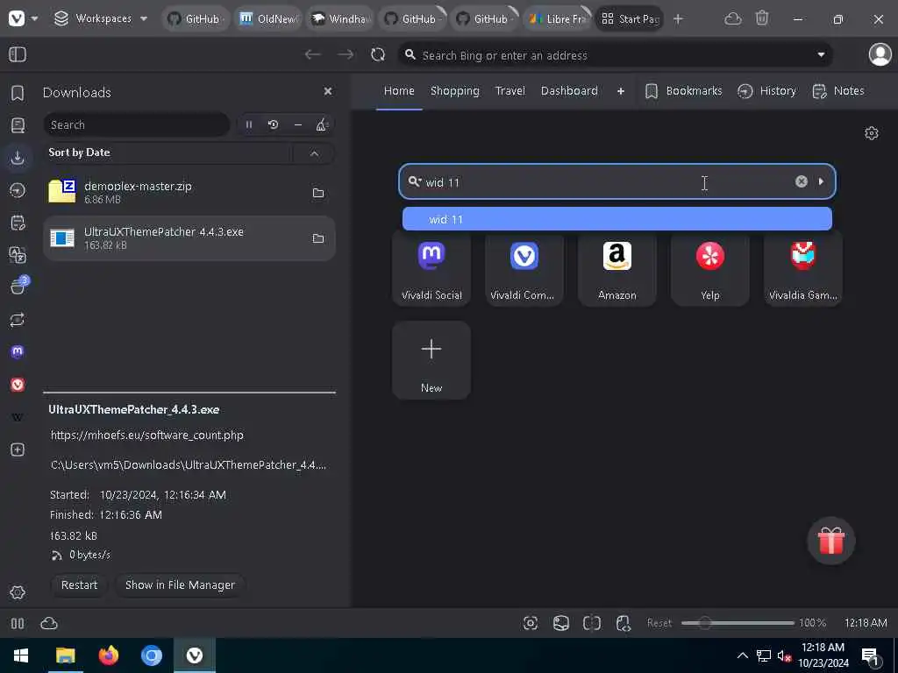Image resolution: width=898 pixels, height=673 pixels.
Task: Open a new tab with plus button
Action: pyautogui.click(x=678, y=19)
